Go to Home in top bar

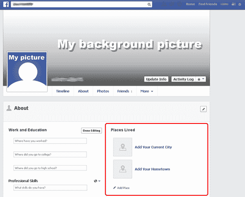click(190, 4)
